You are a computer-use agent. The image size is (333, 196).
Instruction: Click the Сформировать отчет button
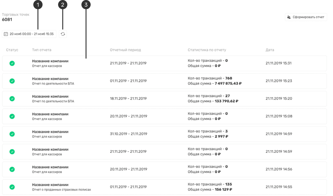306,17
